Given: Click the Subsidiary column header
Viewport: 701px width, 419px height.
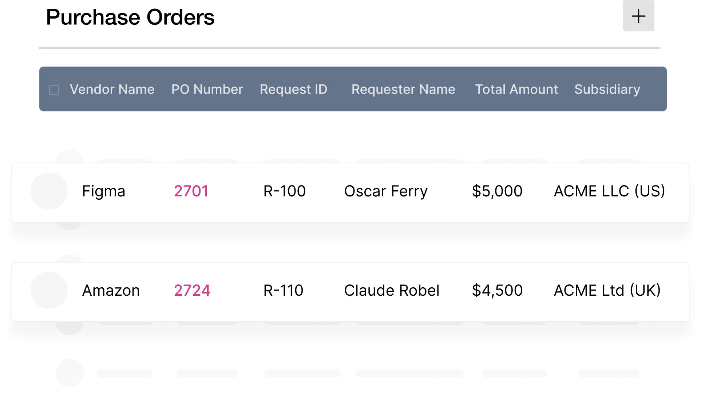Looking at the screenshot, I should (607, 89).
